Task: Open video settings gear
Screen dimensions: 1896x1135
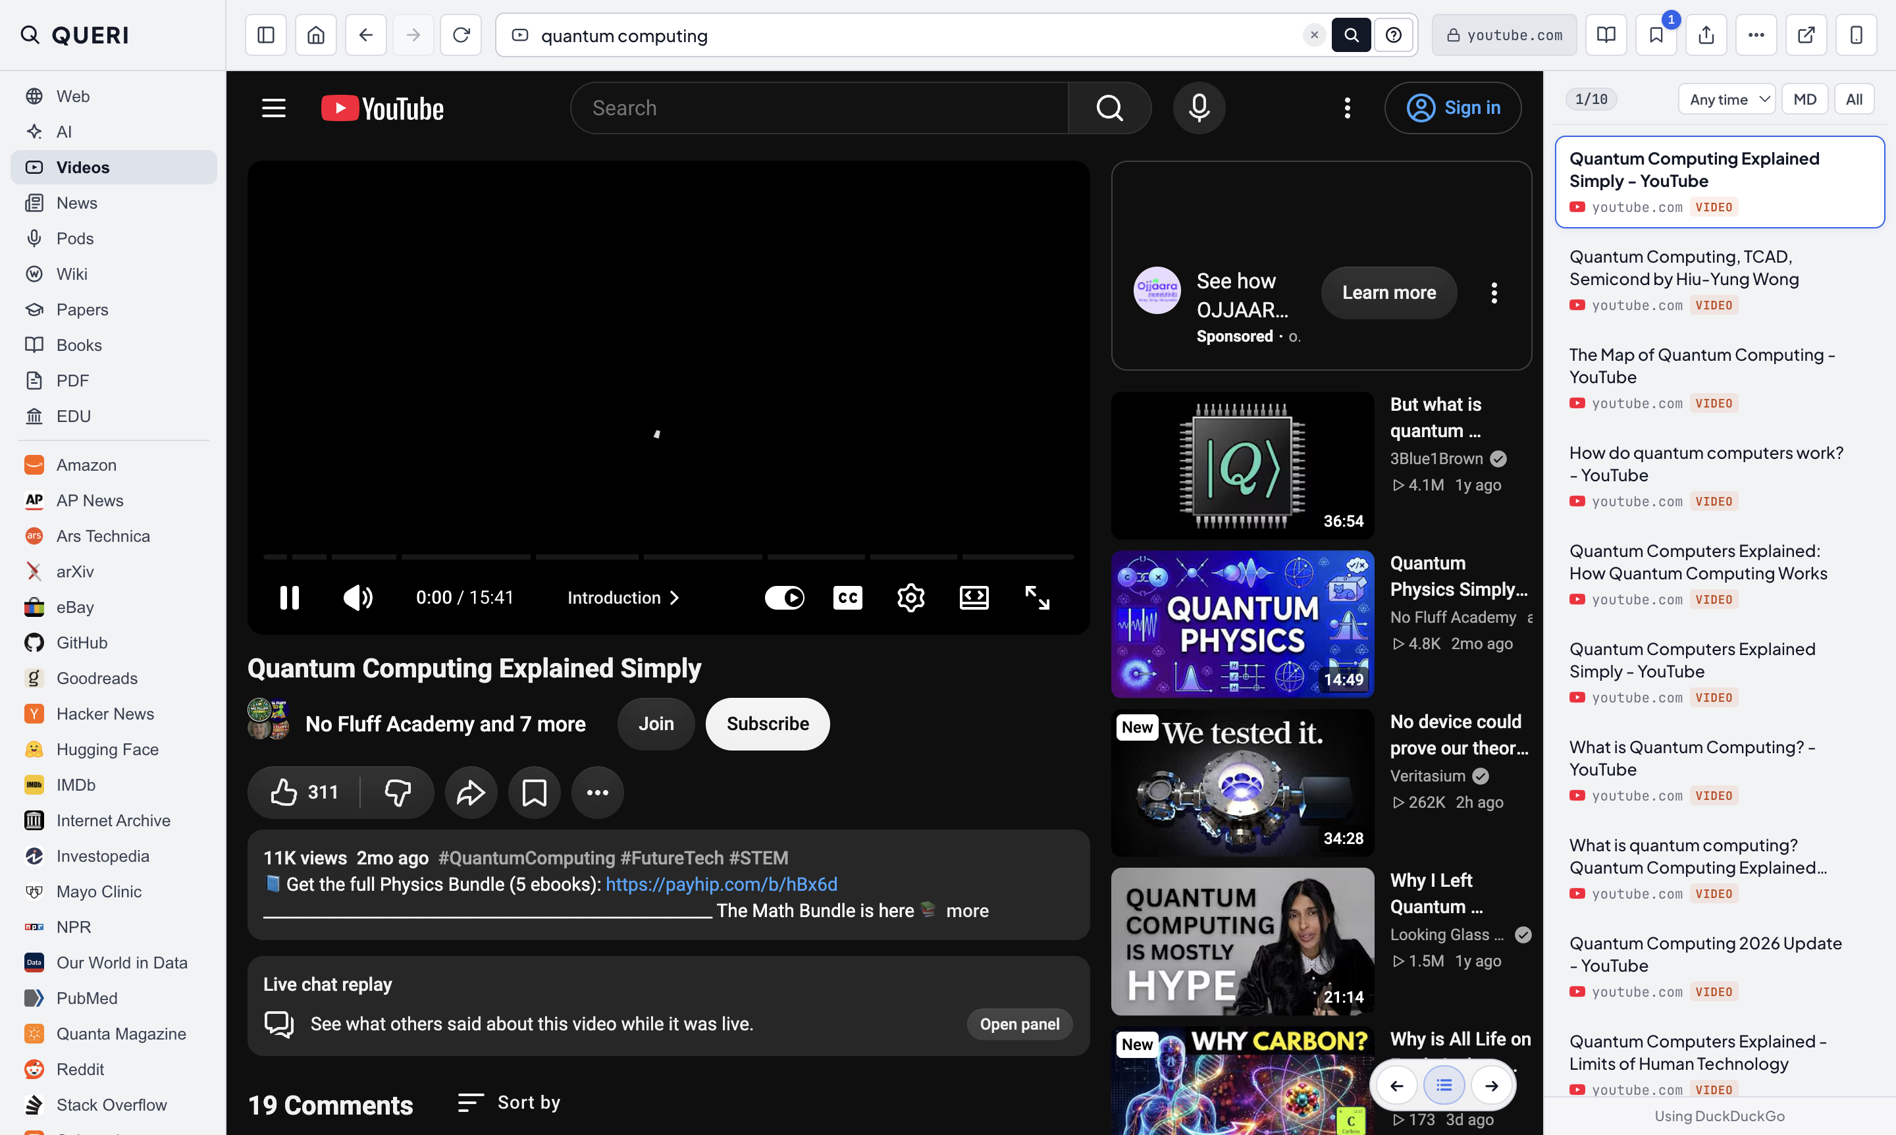Action: pos(911,597)
